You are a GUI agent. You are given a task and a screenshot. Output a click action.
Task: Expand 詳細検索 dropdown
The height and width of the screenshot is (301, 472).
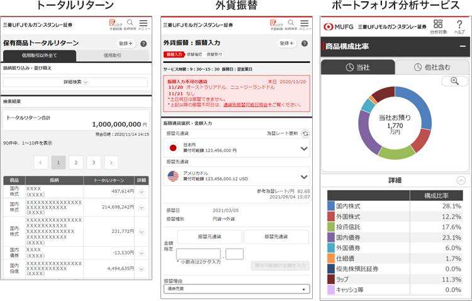[x=76, y=82]
